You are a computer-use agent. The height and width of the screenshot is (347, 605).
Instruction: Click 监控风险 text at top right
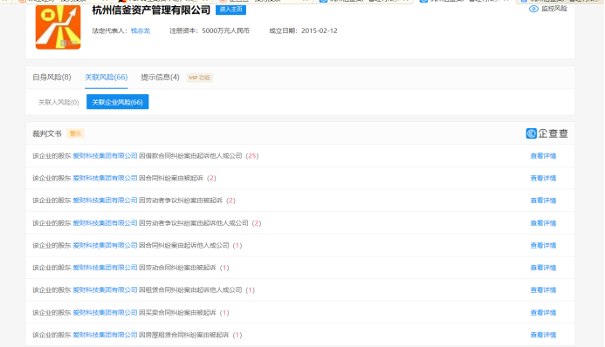[x=554, y=9]
